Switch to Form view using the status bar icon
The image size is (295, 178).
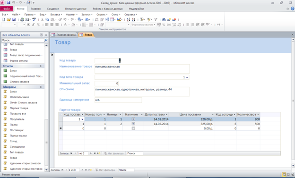pos(284,175)
